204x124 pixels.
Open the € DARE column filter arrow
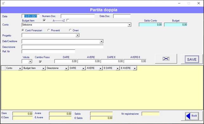(x=118, y=68)
